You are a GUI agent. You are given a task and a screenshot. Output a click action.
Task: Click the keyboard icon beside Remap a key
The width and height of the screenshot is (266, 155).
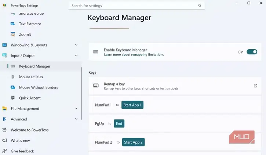tap(96, 86)
